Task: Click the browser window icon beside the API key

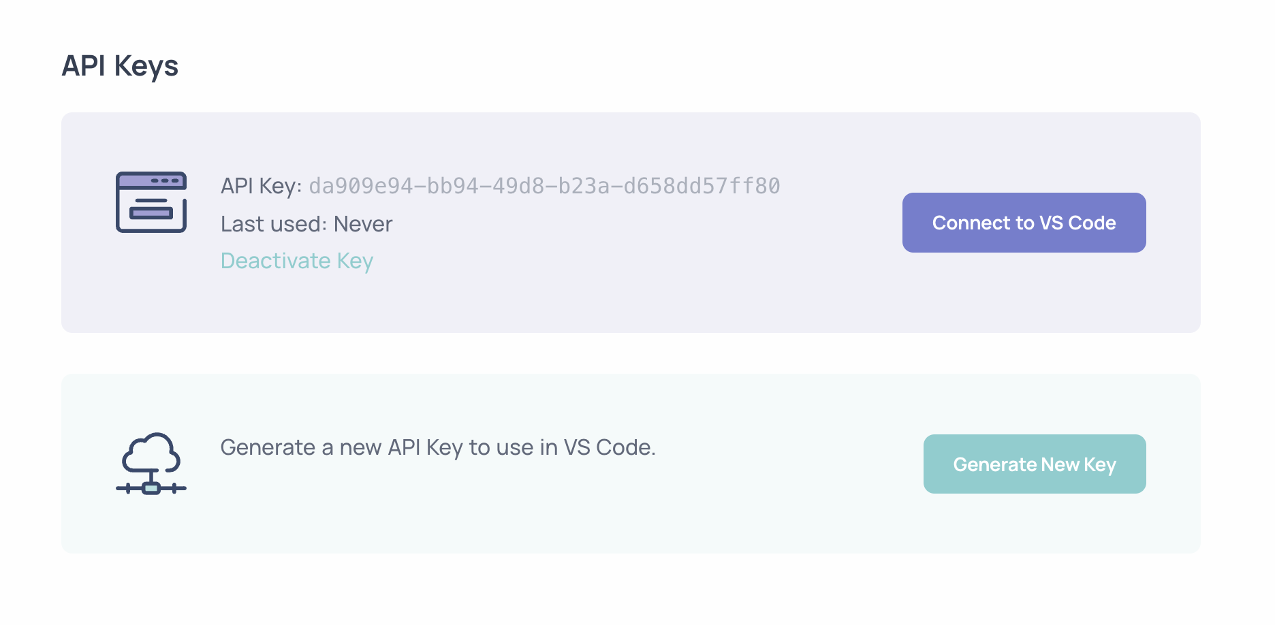Action: pos(151,202)
